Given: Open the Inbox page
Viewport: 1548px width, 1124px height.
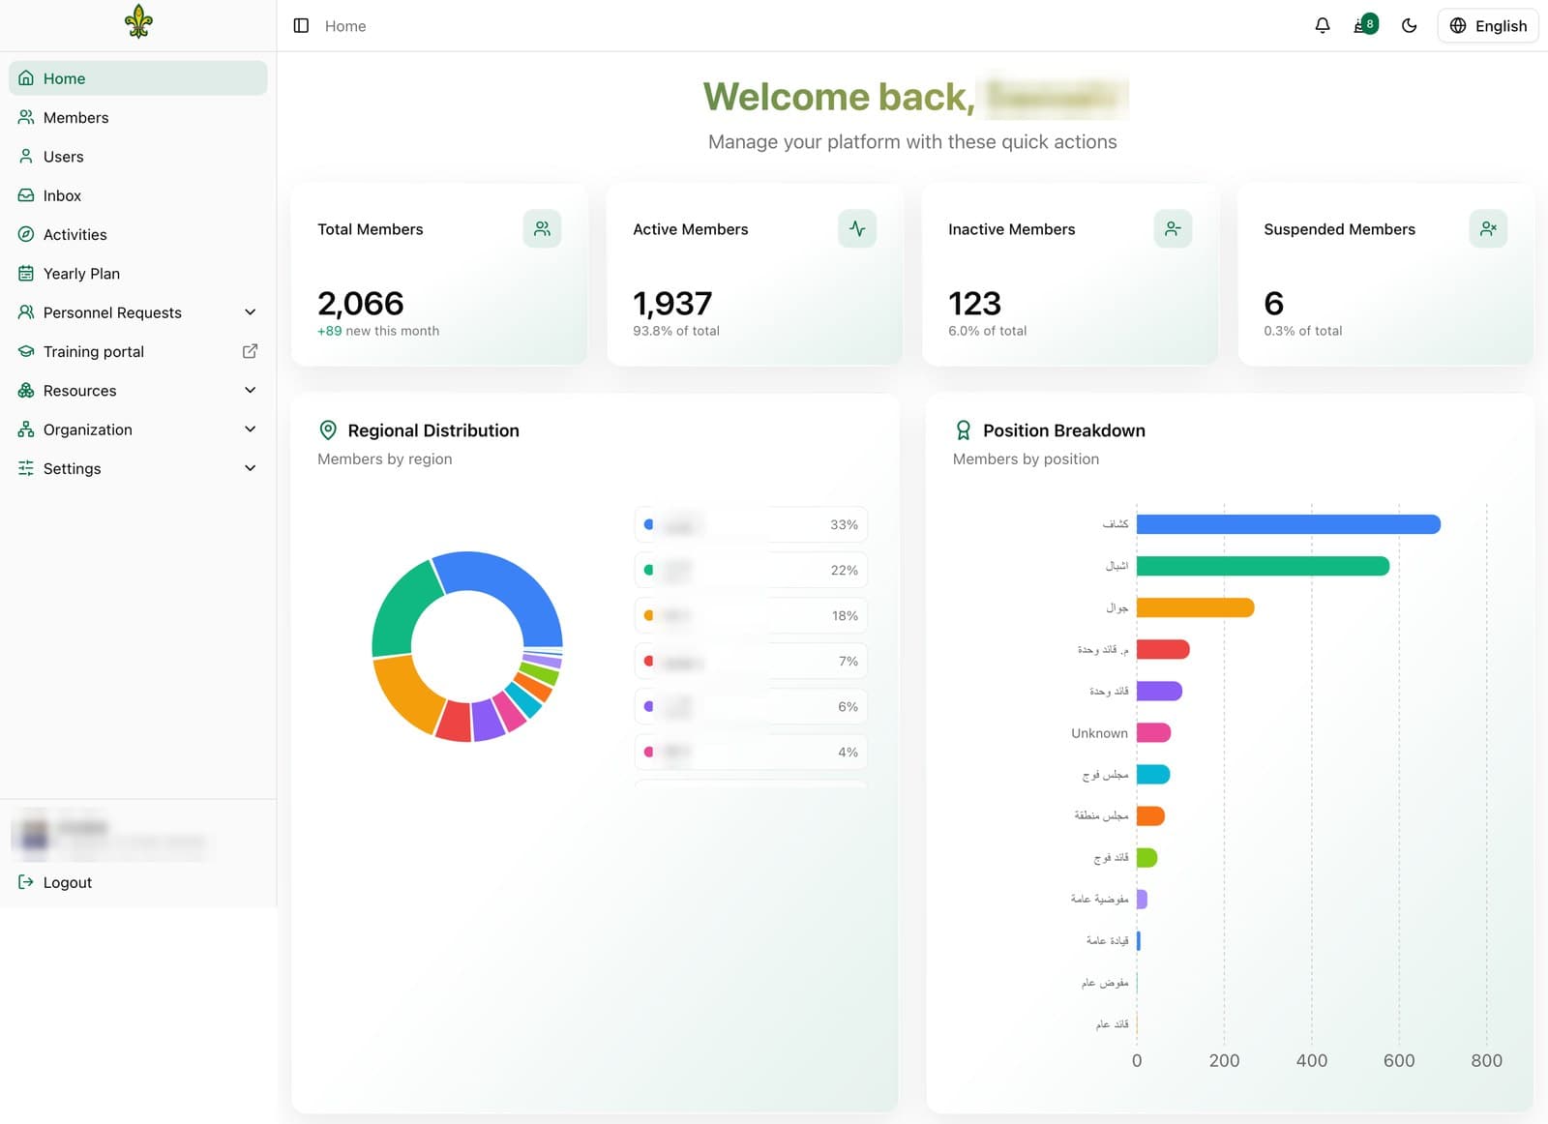Looking at the screenshot, I should click(138, 195).
